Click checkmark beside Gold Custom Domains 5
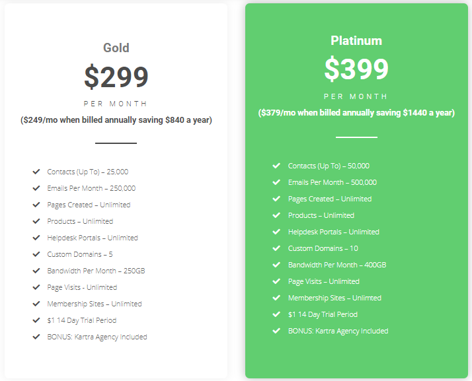Image resolution: width=472 pixels, height=381 pixels. [x=36, y=254]
